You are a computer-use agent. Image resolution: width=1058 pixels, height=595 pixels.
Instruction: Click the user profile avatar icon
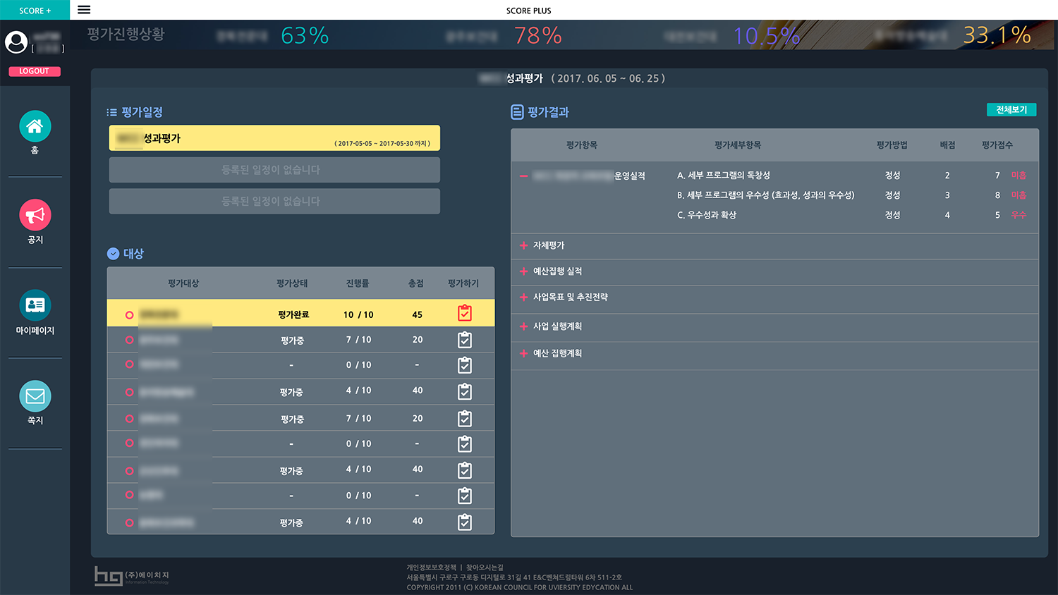click(x=16, y=42)
